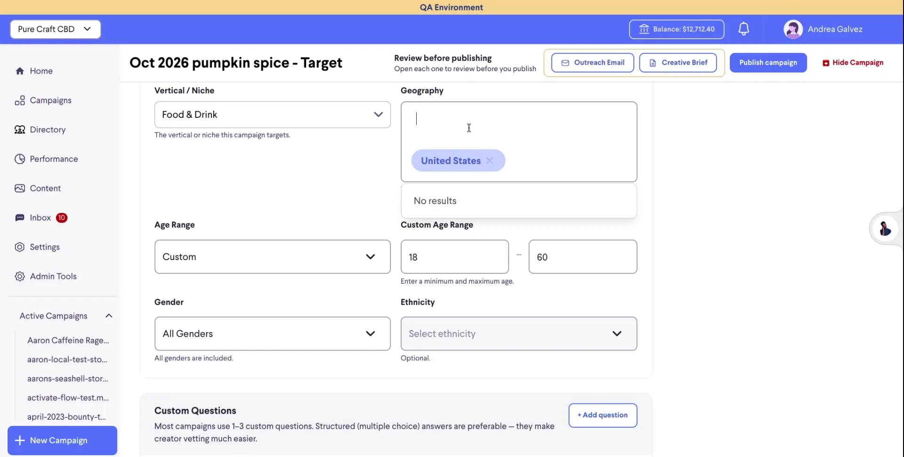Image resolution: width=904 pixels, height=457 pixels.
Task: Click Andrea Galvez profile avatar
Action: click(793, 29)
